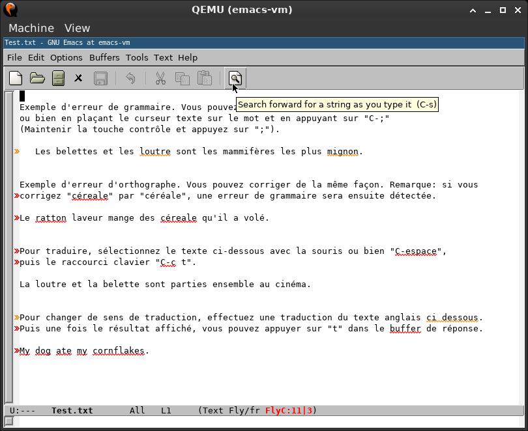Create a new file with the blank page icon
This screenshot has height=431, width=528.
[x=15, y=78]
